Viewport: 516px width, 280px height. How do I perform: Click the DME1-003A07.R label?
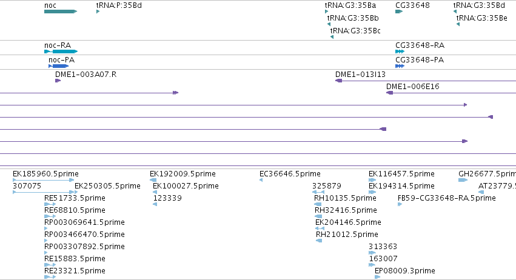click(86, 75)
